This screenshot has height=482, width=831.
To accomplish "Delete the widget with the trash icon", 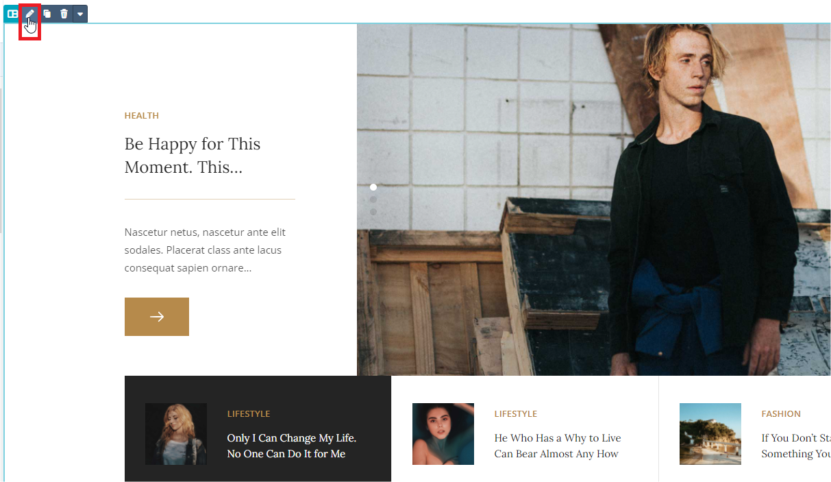I will (x=64, y=14).
